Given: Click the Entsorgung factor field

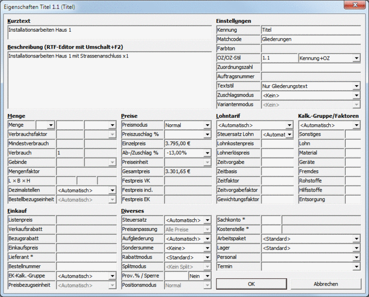Looking at the screenshot, I should (353, 199).
